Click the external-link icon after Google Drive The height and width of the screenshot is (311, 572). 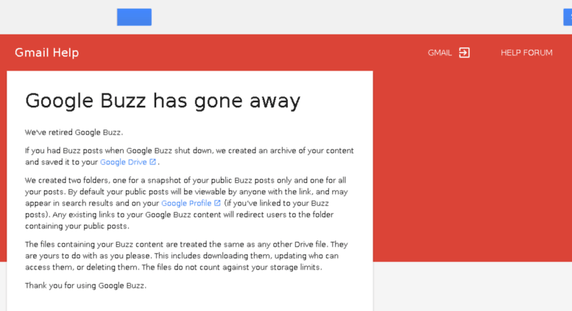[153, 162]
